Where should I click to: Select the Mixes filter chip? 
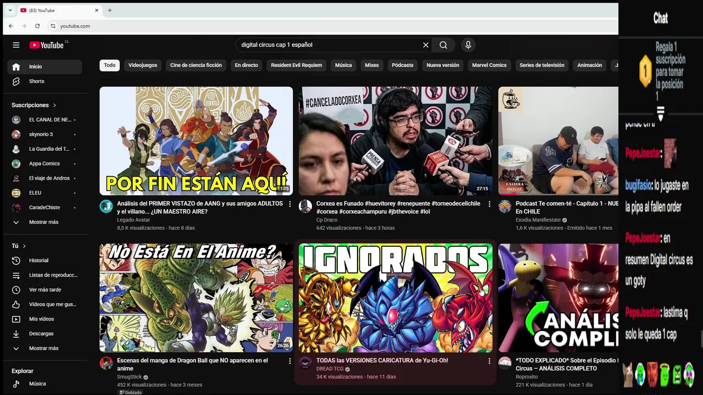tap(372, 65)
